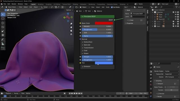Select the Move tool
This screenshot has height=101, width=180.
[x=3, y=23]
